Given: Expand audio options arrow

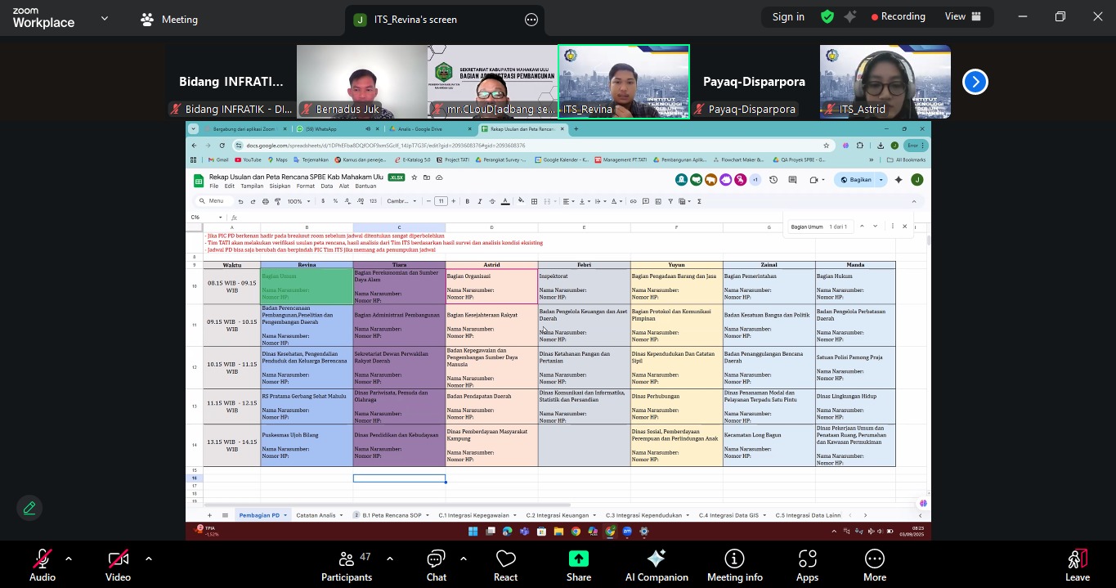Looking at the screenshot, I should (69, 559).
